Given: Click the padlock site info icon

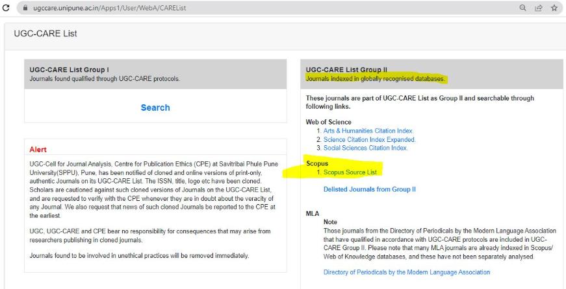Looking at the screenshot, I should (25, 8).
